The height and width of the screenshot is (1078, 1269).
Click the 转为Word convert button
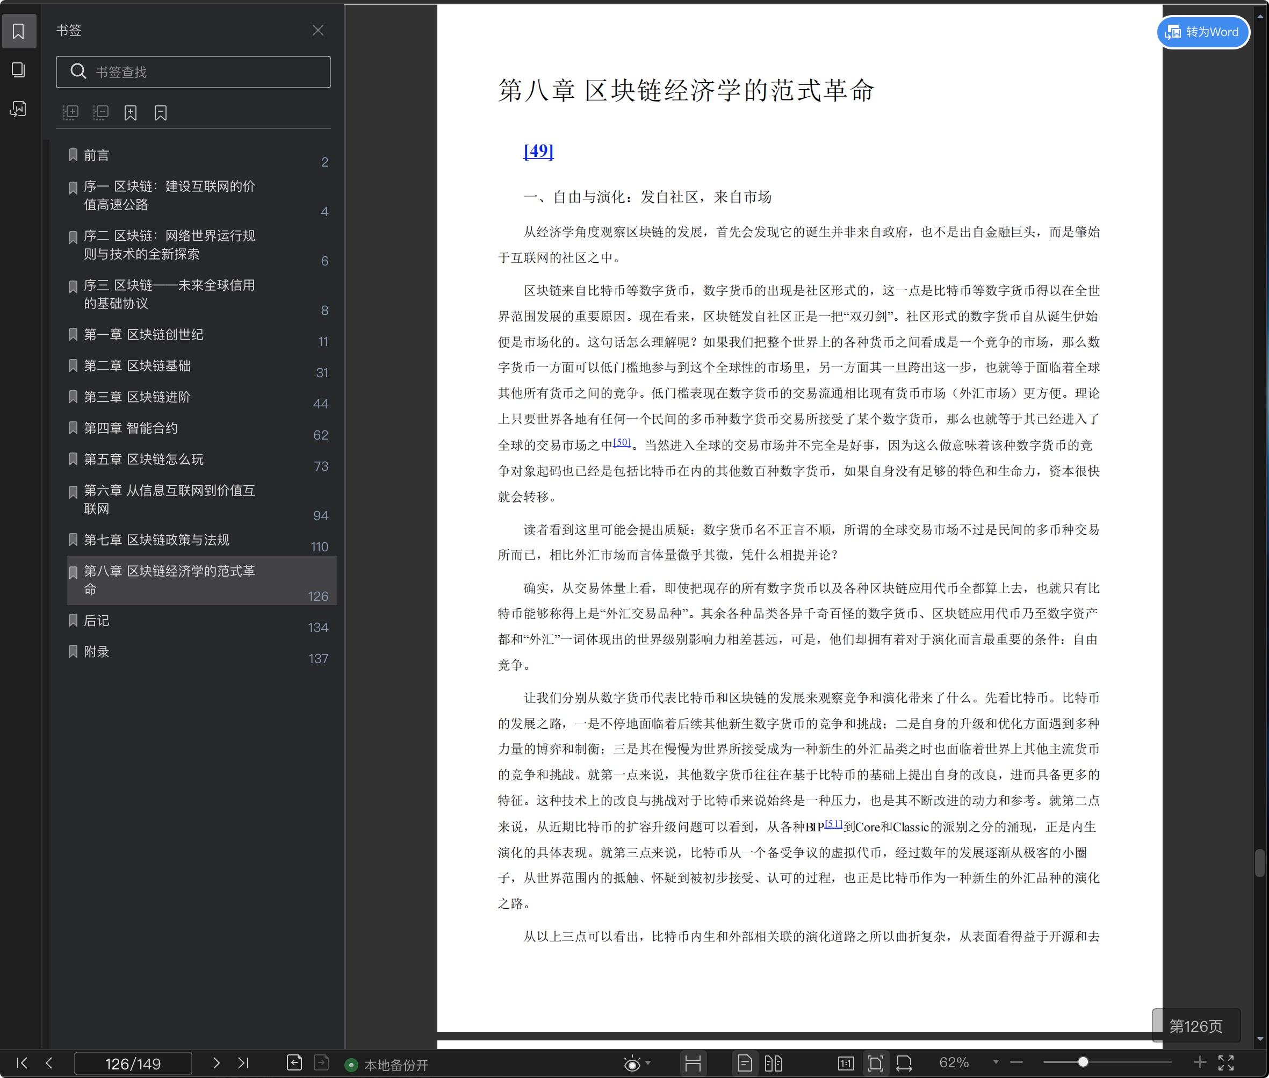[1203, 32]
